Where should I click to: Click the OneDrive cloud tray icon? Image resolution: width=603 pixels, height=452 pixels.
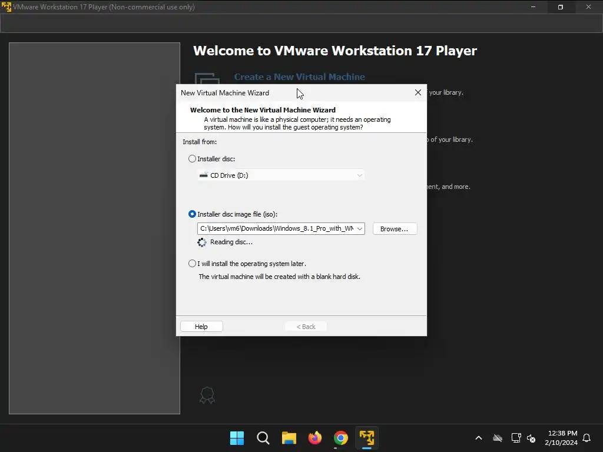[x=498, y=438]
